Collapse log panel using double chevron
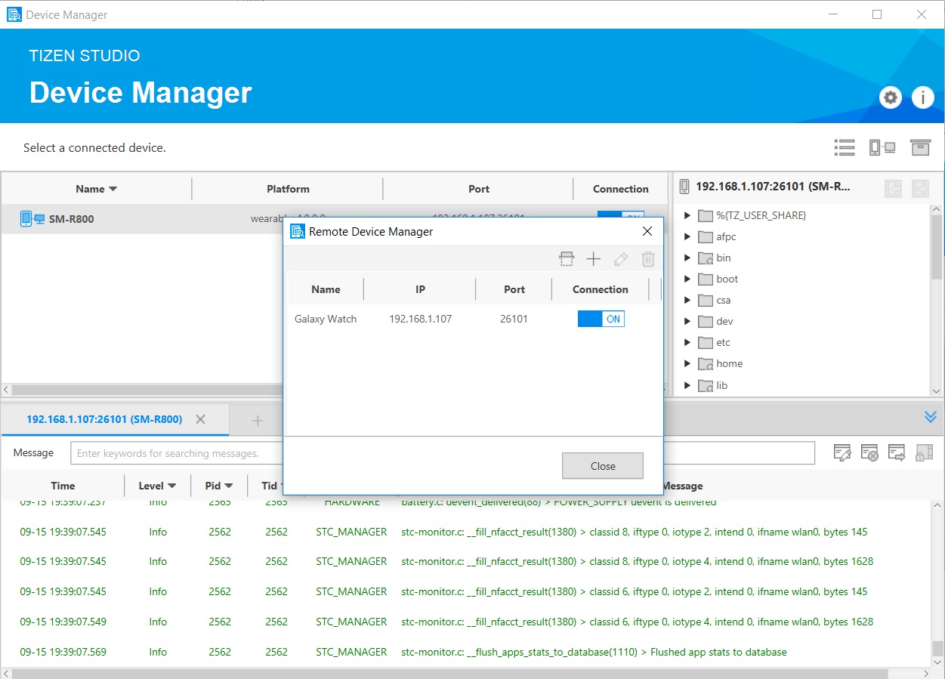Screen dimensions: 945x679 pos(930,417)
